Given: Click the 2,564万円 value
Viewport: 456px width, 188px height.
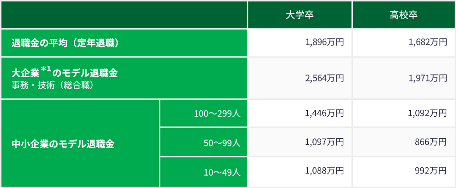Looking at the screenshot, I should tap(324, 78).
